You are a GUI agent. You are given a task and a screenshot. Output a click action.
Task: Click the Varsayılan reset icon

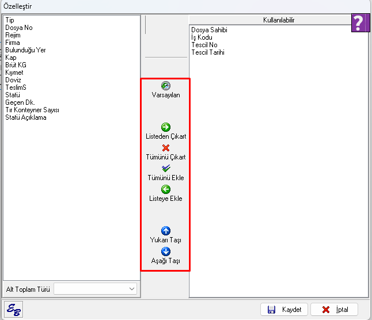[165, 86]
